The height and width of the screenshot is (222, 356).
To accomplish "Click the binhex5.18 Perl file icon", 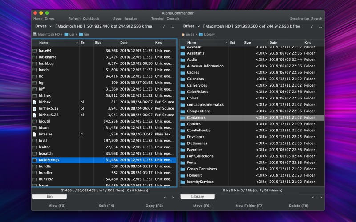I will tap(35, 108).
